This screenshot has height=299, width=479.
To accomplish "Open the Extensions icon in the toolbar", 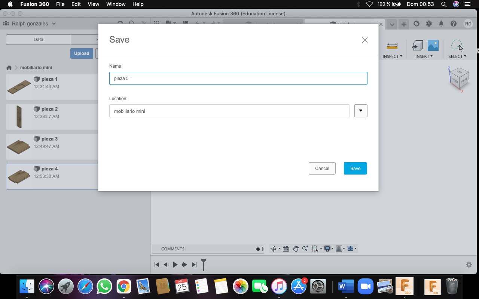I will coord(417,24).
